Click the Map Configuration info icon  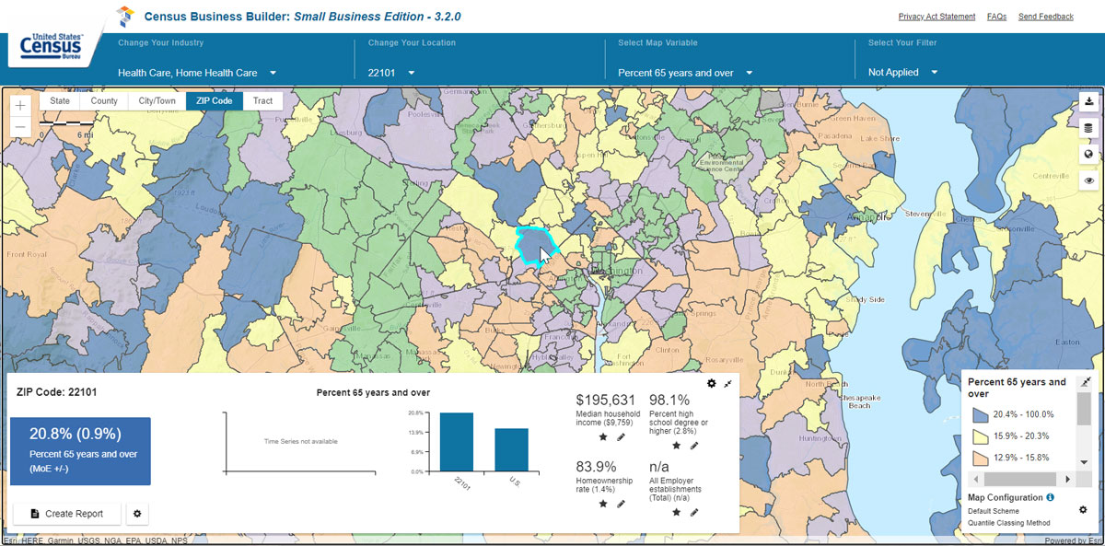(1051, 497)
